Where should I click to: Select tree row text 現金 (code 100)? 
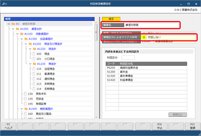tap(47, 54)
